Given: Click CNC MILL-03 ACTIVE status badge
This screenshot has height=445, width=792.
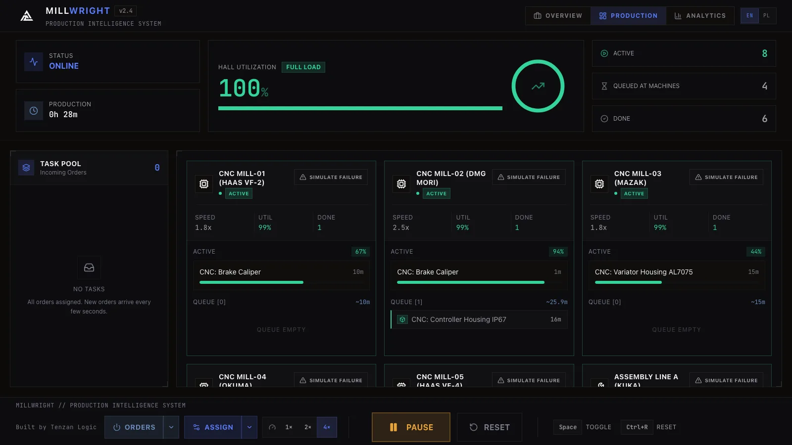Looking at the screenshot, I should click(x=634, y=194).
